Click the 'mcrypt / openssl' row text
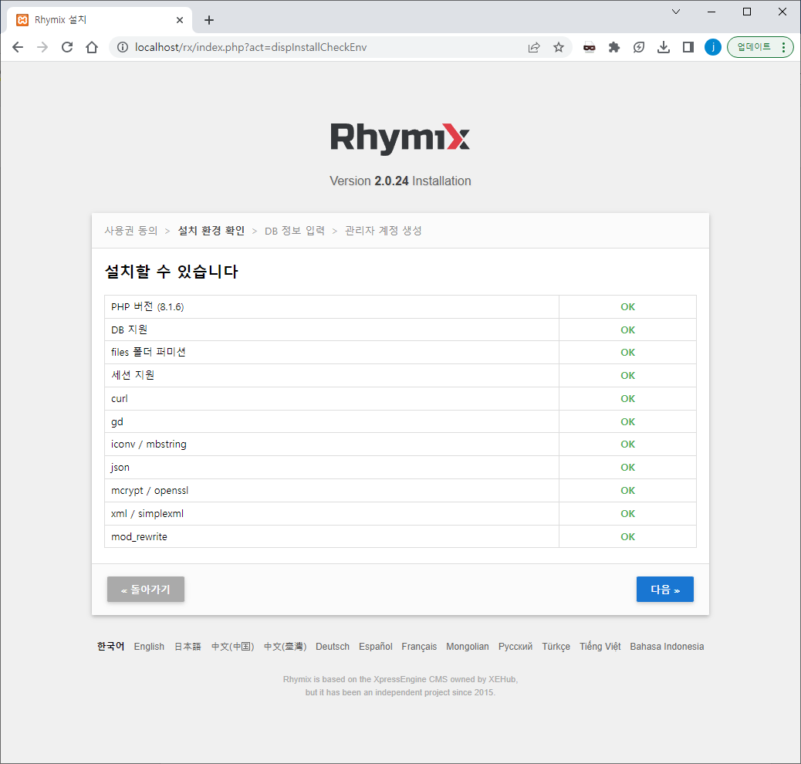801x764 pixels. pos(150,491)
